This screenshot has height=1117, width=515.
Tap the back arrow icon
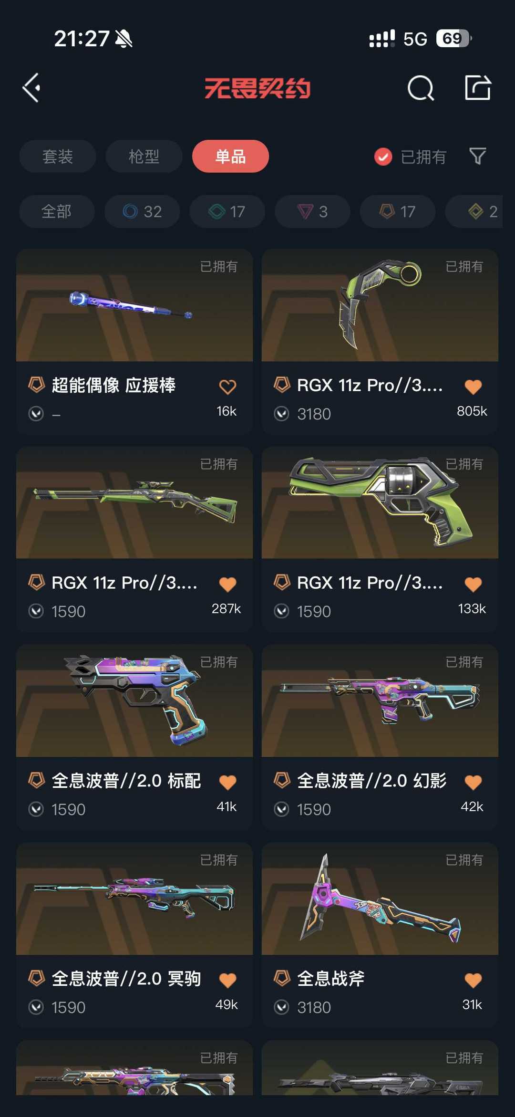pyautogui.click(x=31, y=88)
